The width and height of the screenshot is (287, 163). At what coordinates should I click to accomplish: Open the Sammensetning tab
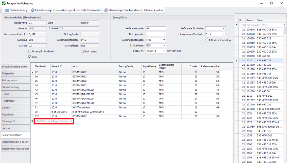[x=15, y=87]
